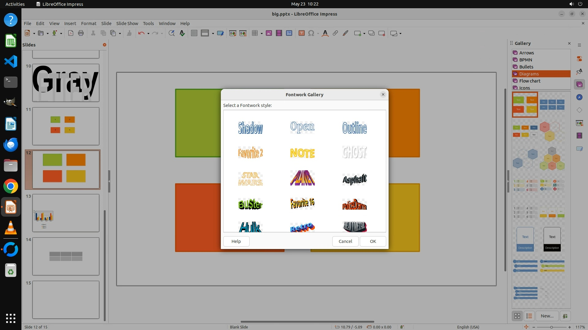Open the Slide Show menu
Screen dimensions: 588x330
click(127, 23)
